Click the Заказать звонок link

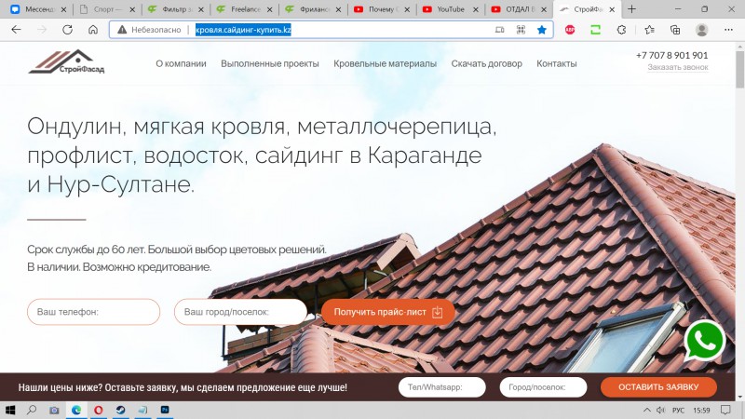[x=678, y=67]
